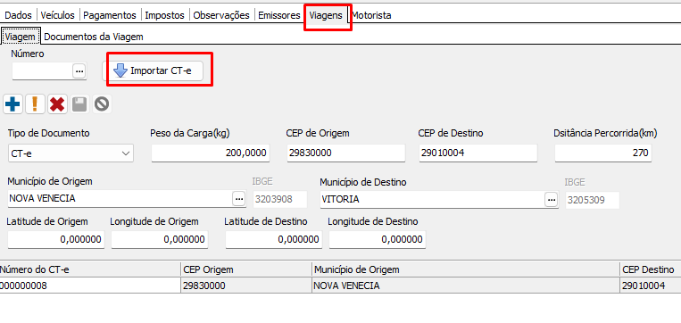
Task: Click the orange exclamation edit icon
Action: (x=35, y=104)
